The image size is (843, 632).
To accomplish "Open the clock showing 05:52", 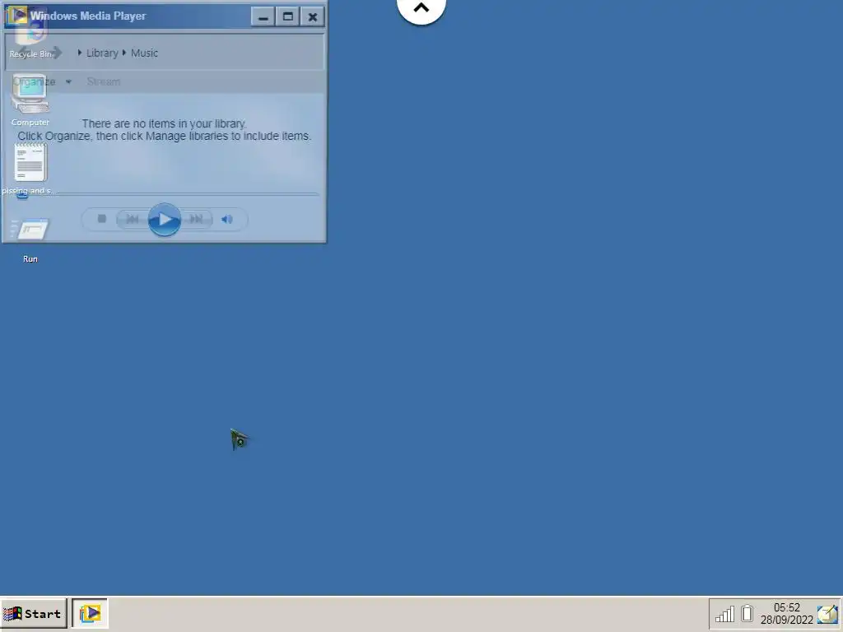I will (786, 614).
